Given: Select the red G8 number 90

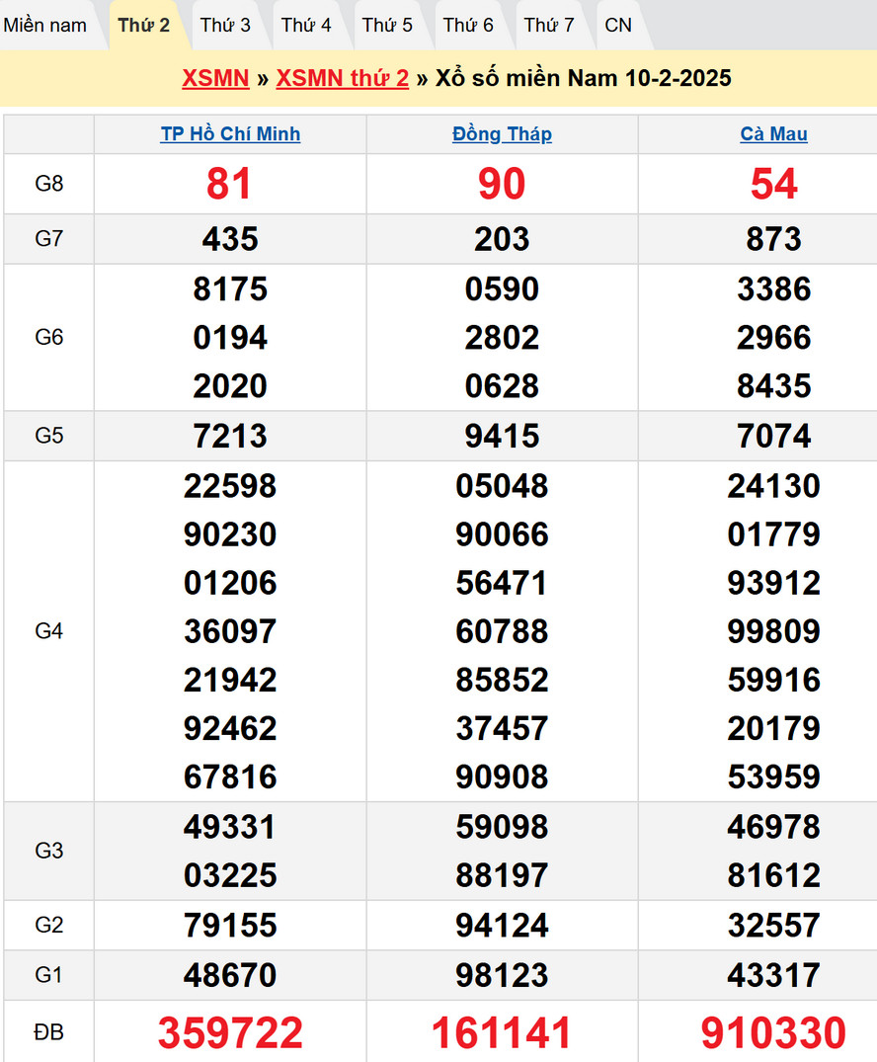Looking at the screenshot, I should coord(502,185).
